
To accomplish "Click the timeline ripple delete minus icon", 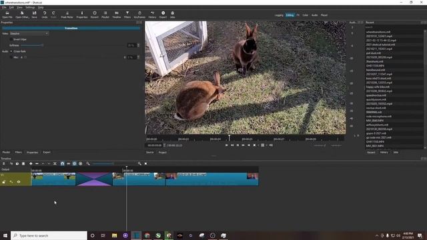I will 37,163.
